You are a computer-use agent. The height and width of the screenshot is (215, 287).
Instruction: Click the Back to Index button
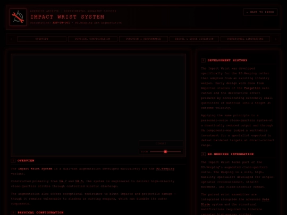(260, 12)
